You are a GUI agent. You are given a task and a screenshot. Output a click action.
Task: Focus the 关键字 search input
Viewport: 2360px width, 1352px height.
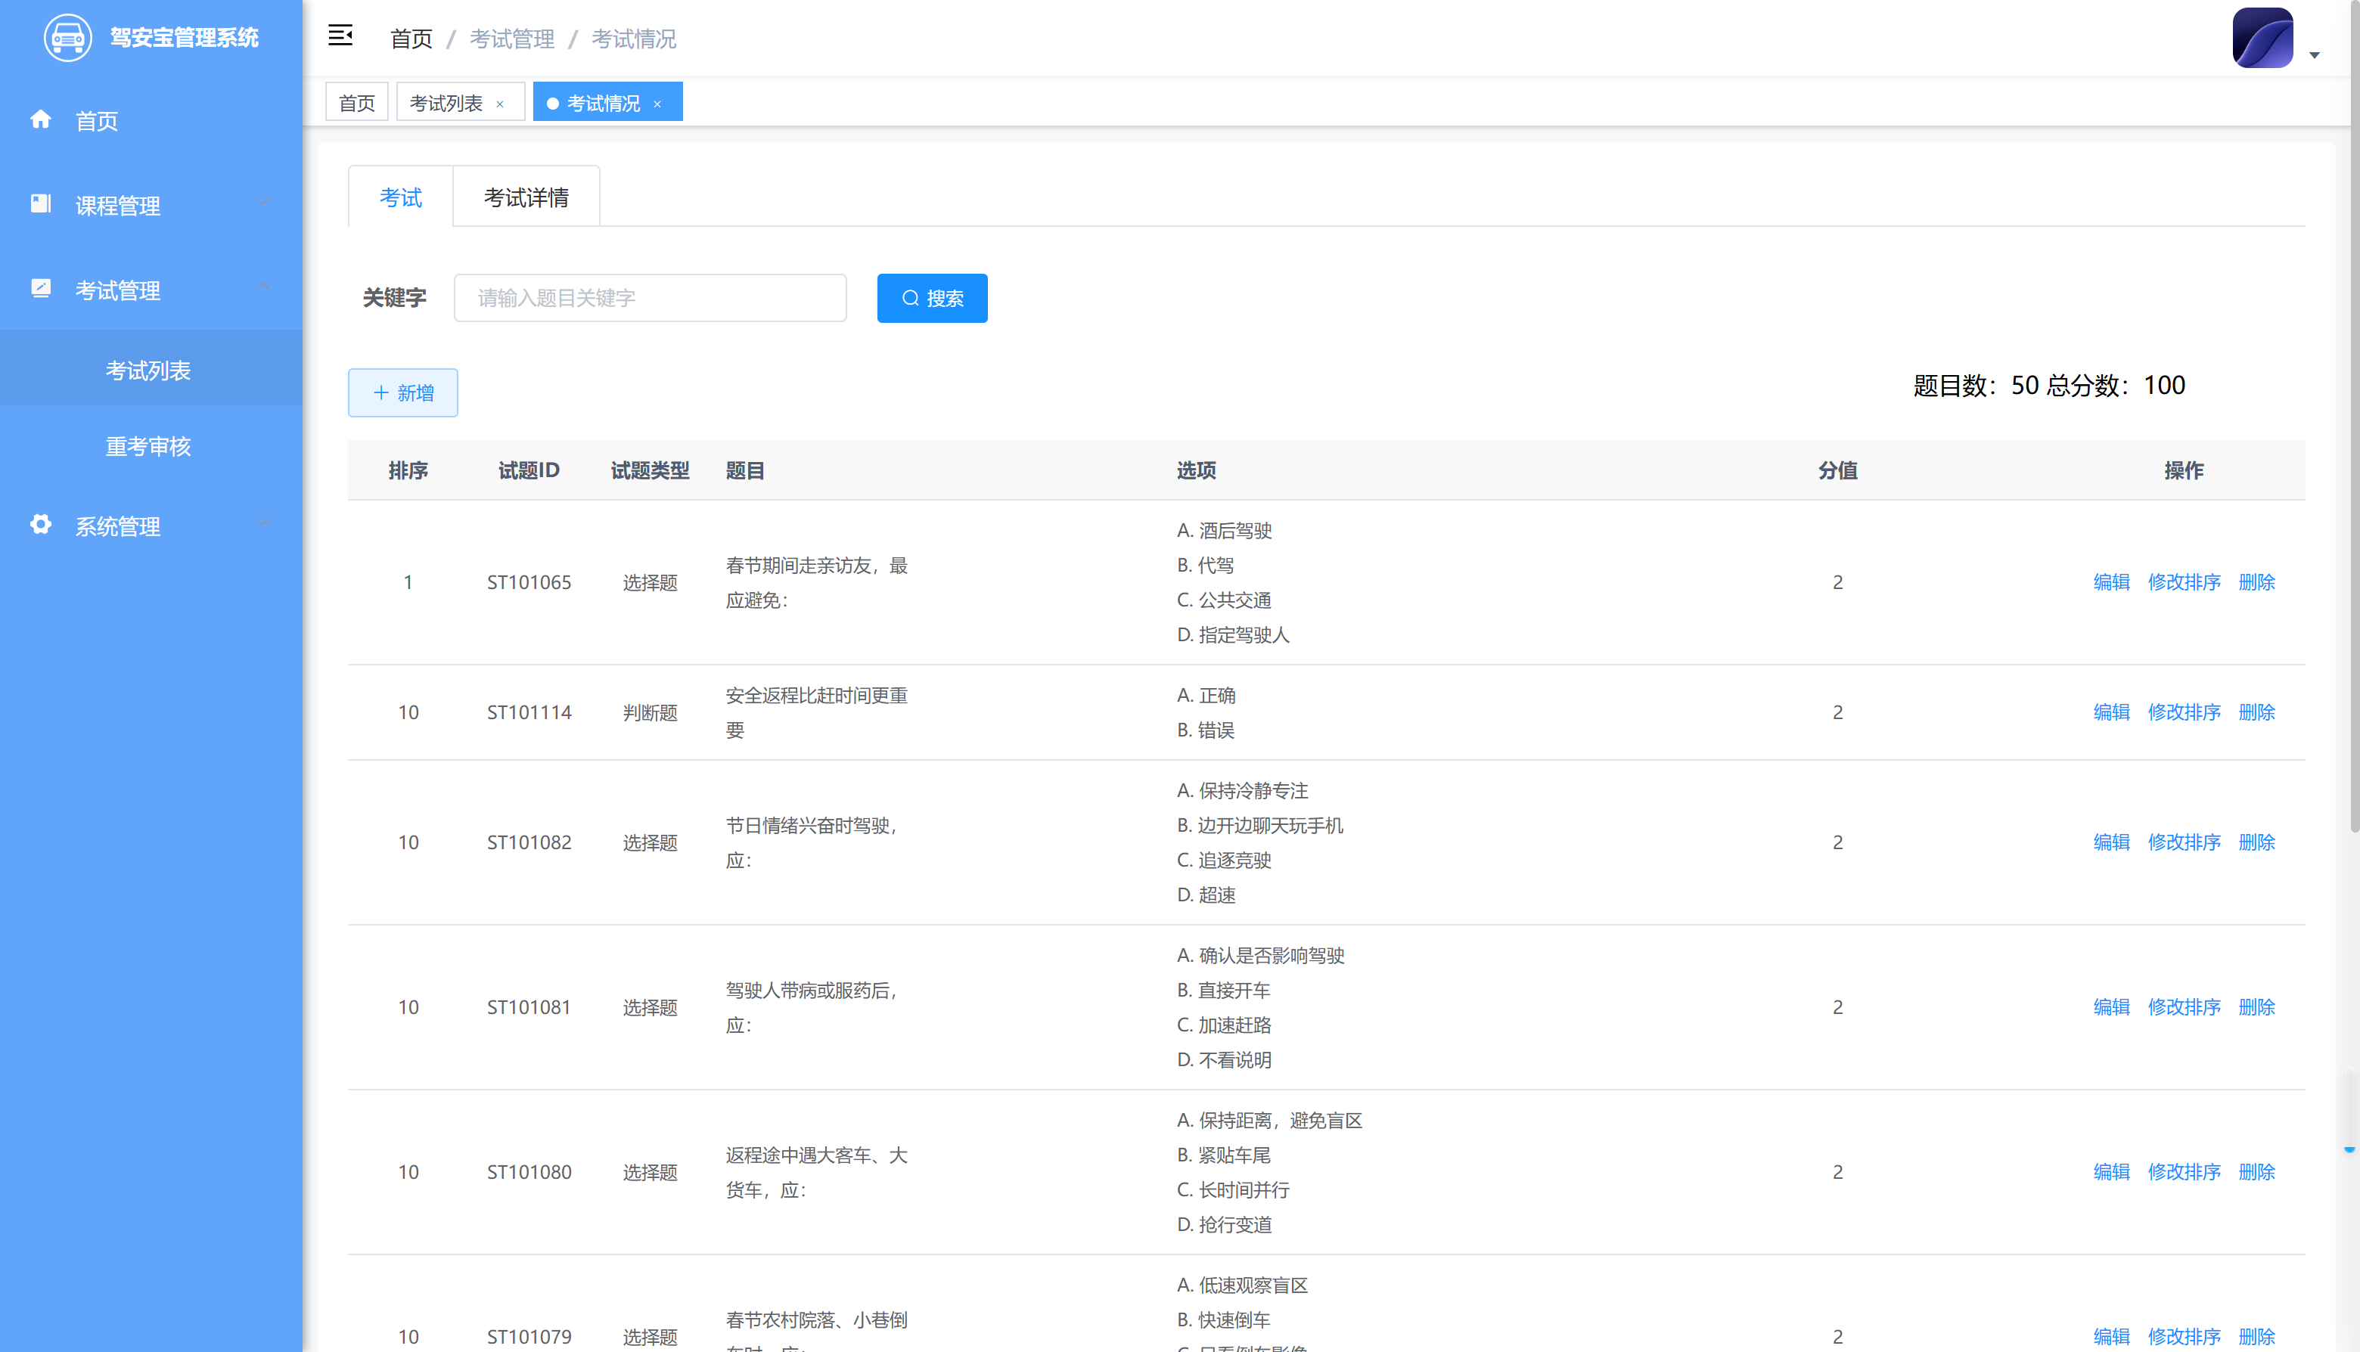[x=651, y=298]
